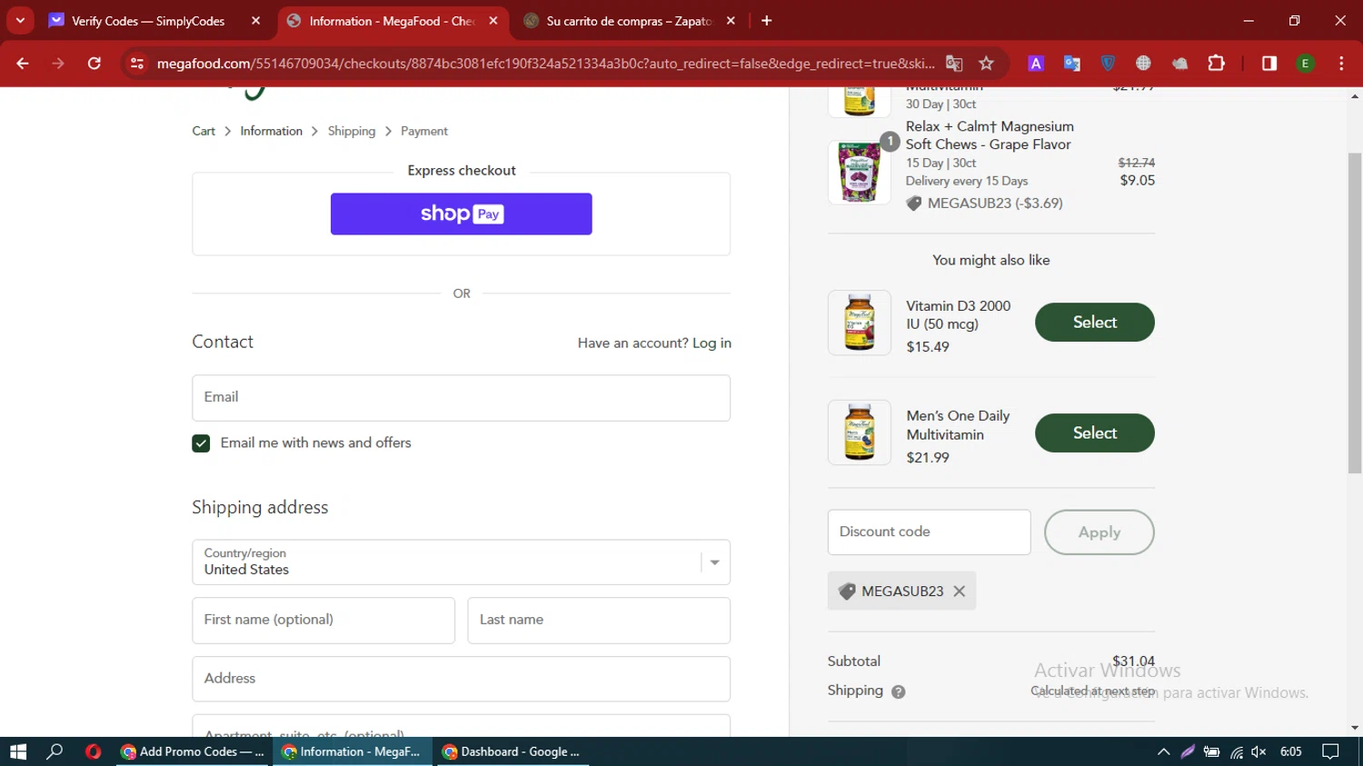Show the Shipping help tooltip icon
The height and width of the screenshot is (766, 1363).
(899, 691)
